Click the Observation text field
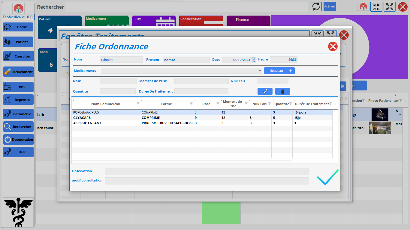The width and height of the screenshot is (410, 230). 206,171
